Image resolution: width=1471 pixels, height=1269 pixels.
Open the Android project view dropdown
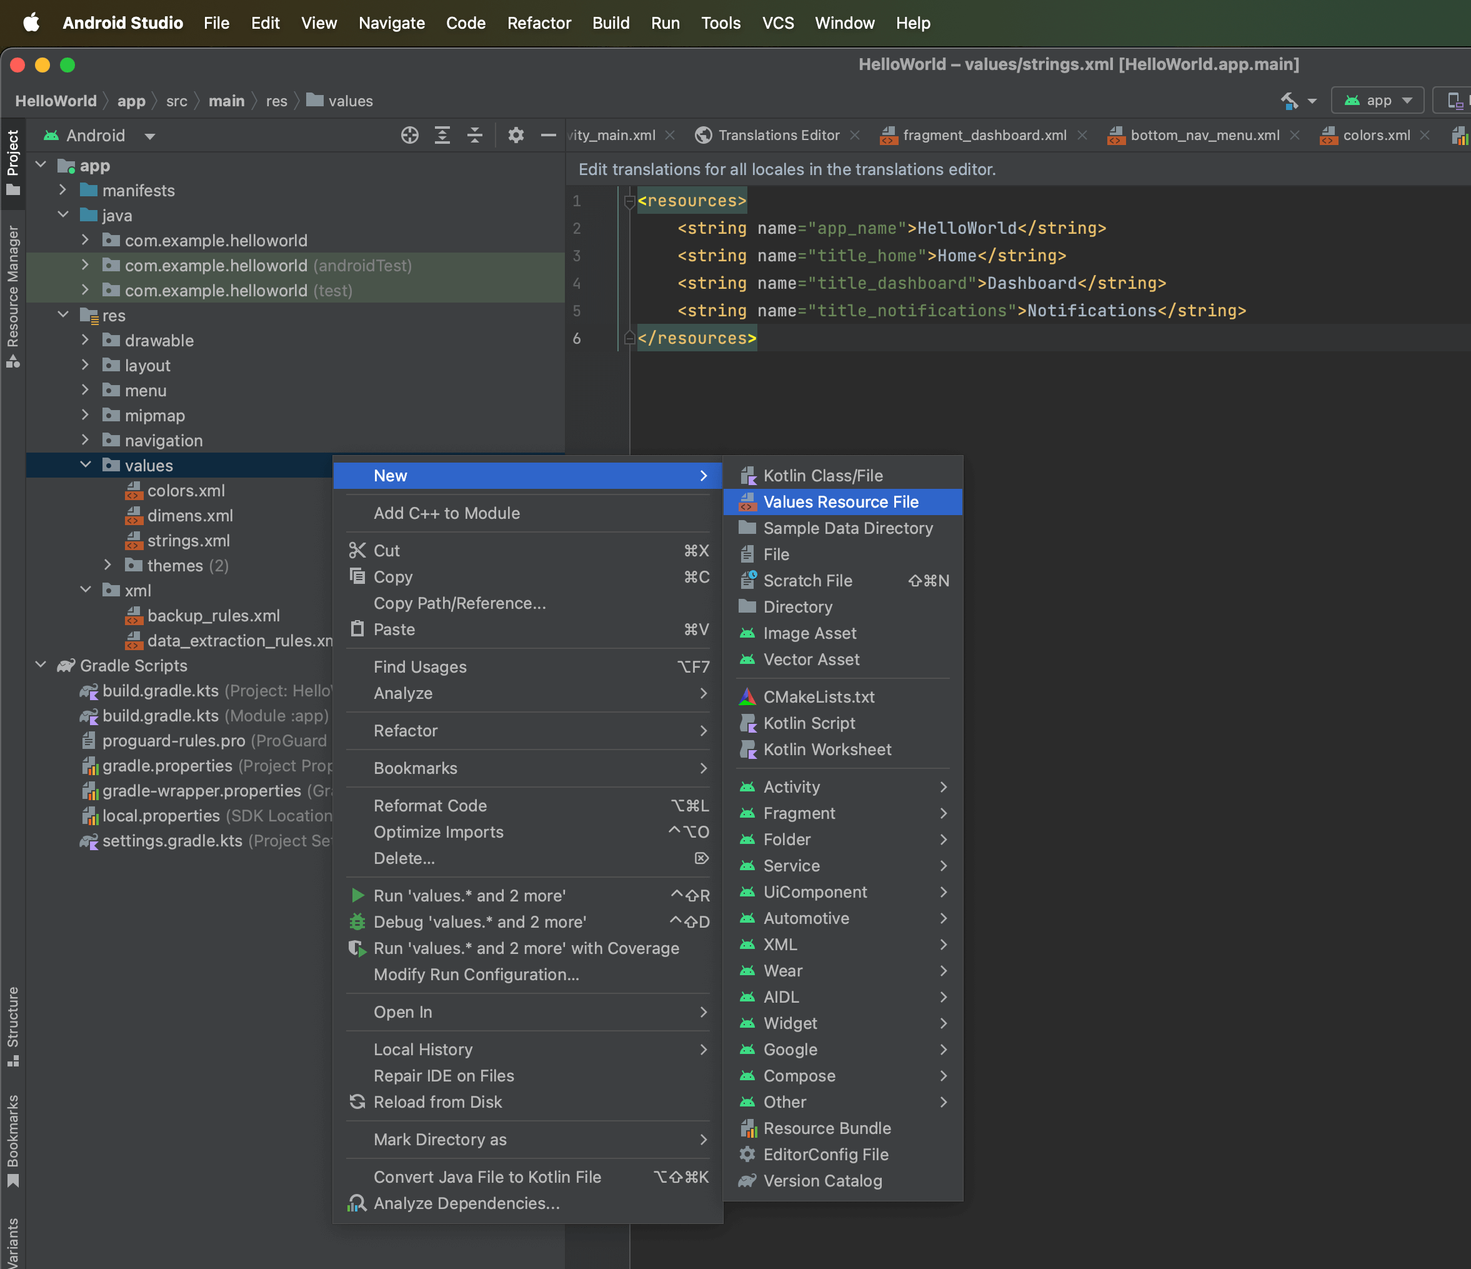[x=99, y=136]
